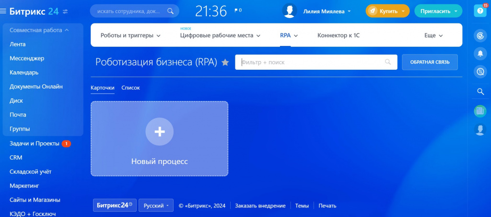Open the hamburger main menu

click(x=3, y=11)
